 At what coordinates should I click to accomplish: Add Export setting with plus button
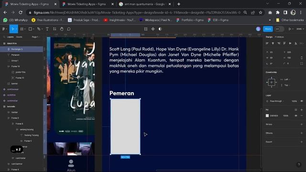302,142
